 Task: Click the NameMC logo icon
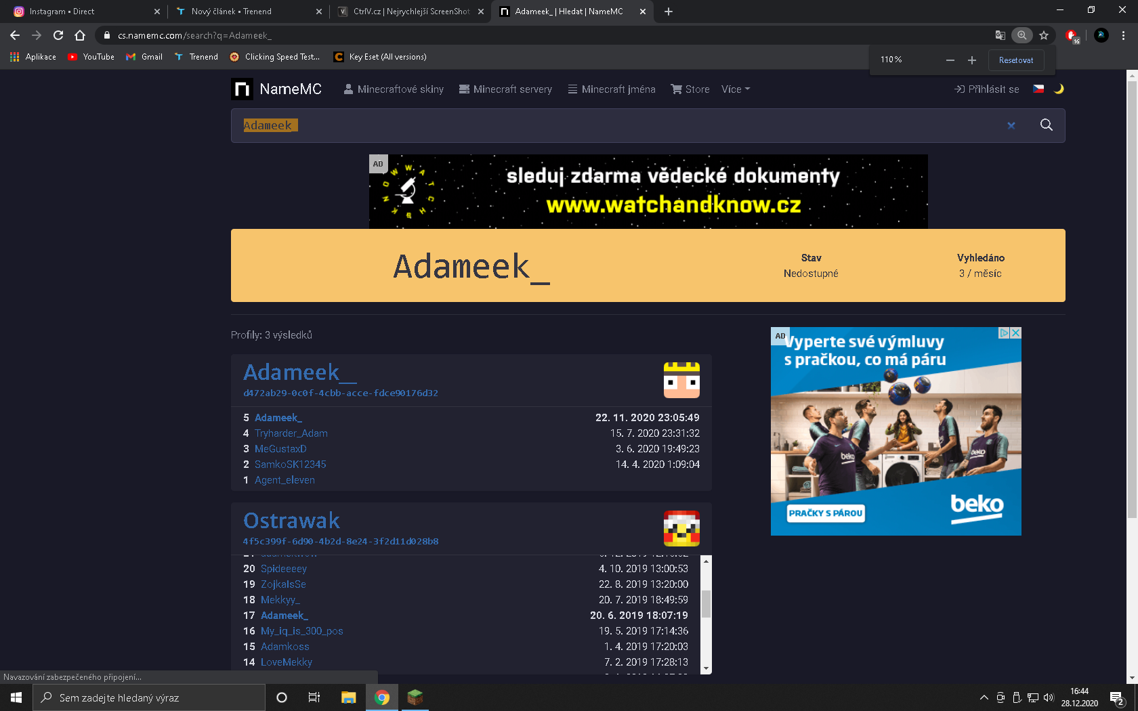[x=242, y=89]
